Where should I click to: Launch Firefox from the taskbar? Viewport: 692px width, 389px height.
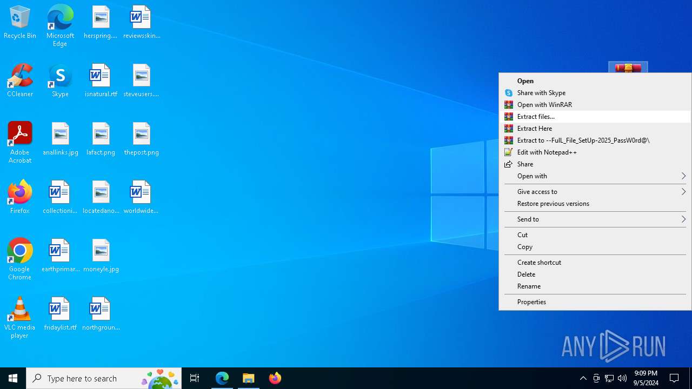pyautogui.click(x=275, y=378)
